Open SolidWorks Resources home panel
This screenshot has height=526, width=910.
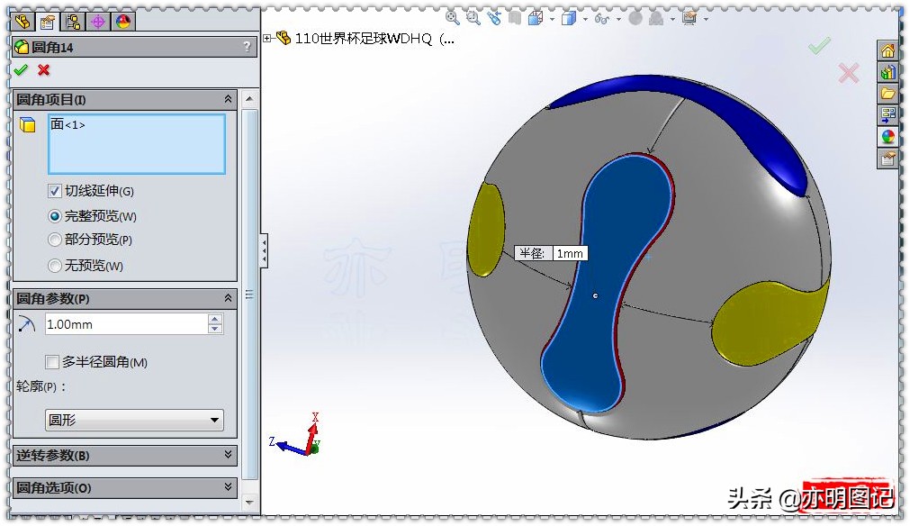(x=888, y=50)
